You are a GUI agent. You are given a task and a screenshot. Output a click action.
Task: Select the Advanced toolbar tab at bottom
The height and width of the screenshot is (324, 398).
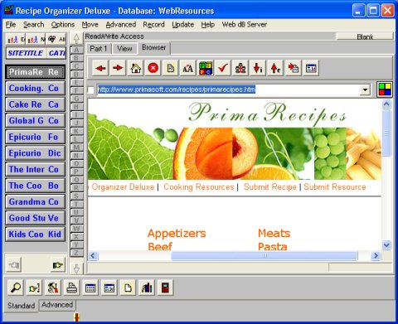[x=57, y=305]
